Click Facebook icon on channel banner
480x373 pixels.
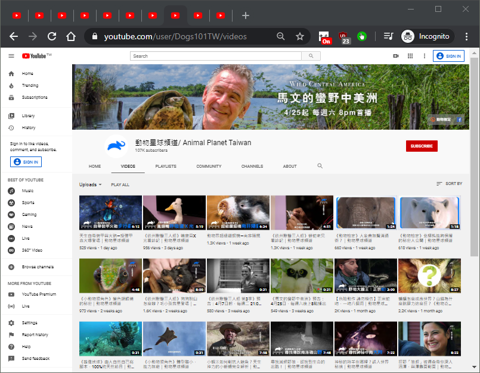pos(459,120)
